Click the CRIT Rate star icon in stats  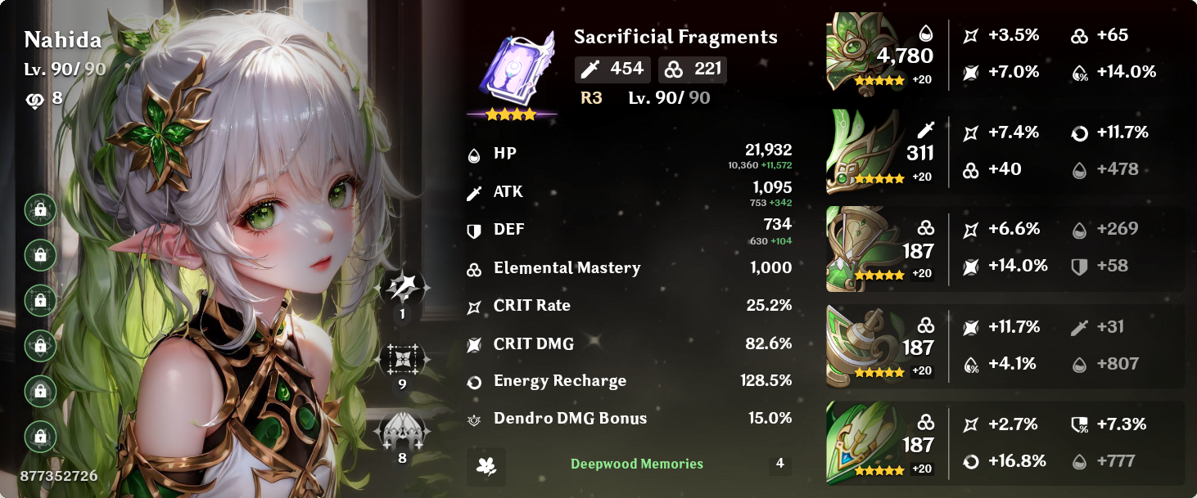pyautogui.click(x=474, y=307)
